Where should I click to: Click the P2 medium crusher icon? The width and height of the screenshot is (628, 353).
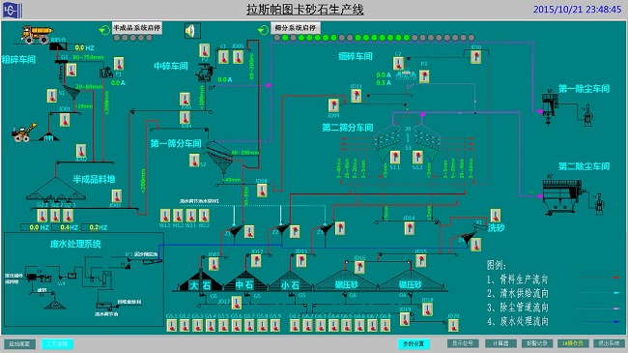point(204,73)
